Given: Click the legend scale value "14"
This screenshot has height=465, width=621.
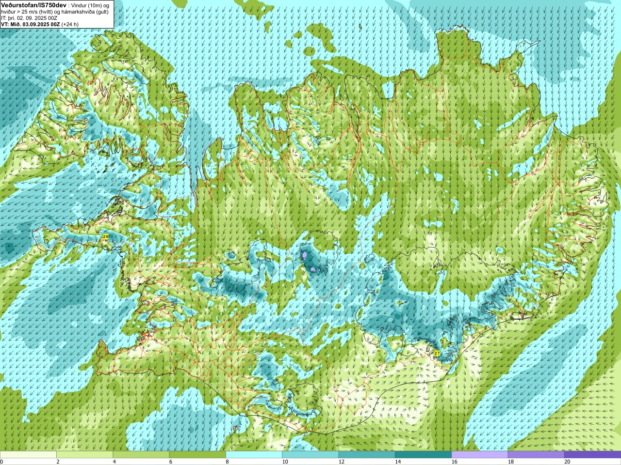Looking at the screenshot, I should (398, 462).
